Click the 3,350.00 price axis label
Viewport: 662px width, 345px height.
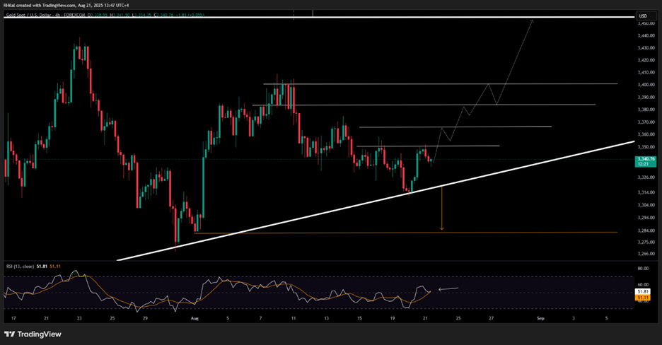click(646, 147)
